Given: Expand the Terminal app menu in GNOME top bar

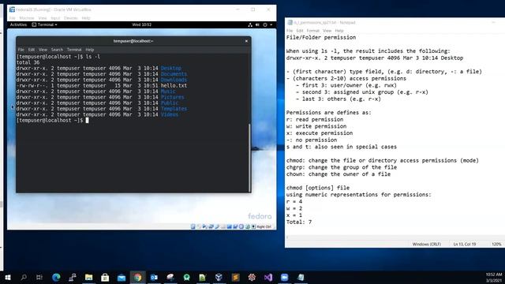Looking at the screenshot, I should (44, 24).
